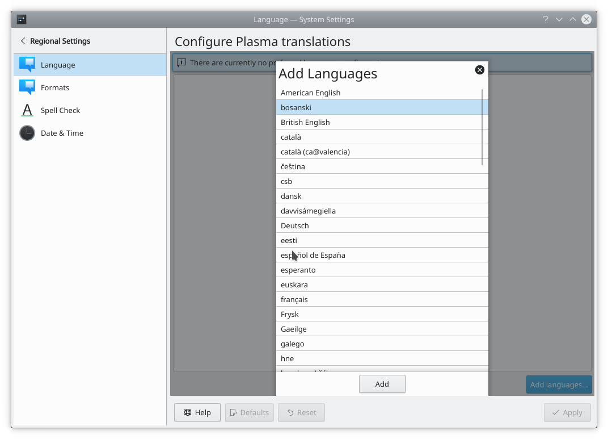Open the System Settings window menu icon
The image size is (608, 439).
tap(22, 19)
